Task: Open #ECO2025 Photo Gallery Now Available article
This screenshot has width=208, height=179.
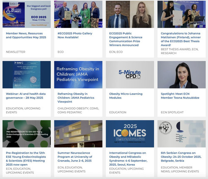Action: click(75, 35)
